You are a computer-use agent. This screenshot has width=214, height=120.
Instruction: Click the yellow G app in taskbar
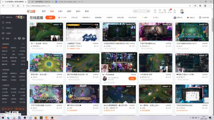point(41,118)
